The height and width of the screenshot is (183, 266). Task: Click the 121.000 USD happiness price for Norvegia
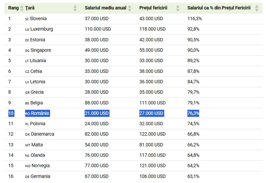pos(152,166)
